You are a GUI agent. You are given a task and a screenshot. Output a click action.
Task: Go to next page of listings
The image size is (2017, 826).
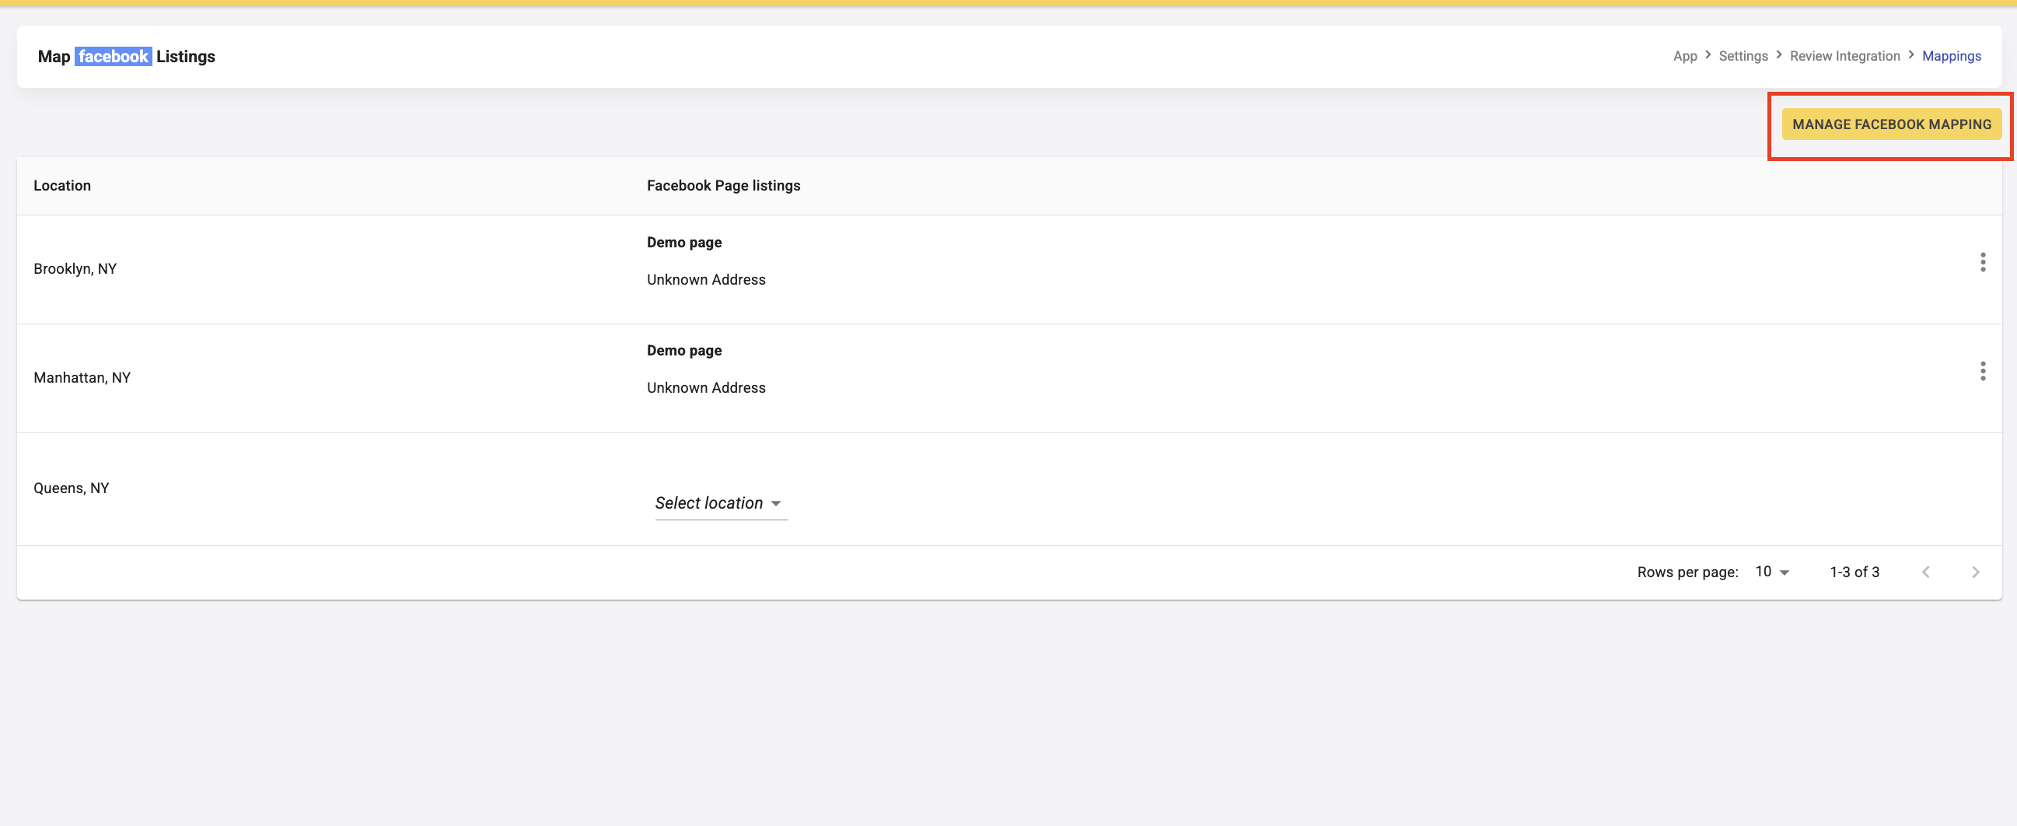coord(1975,572)
